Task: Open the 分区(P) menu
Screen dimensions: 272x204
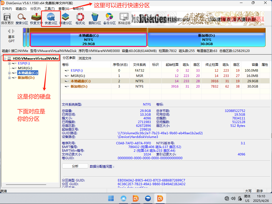Action: coord(35,9)
